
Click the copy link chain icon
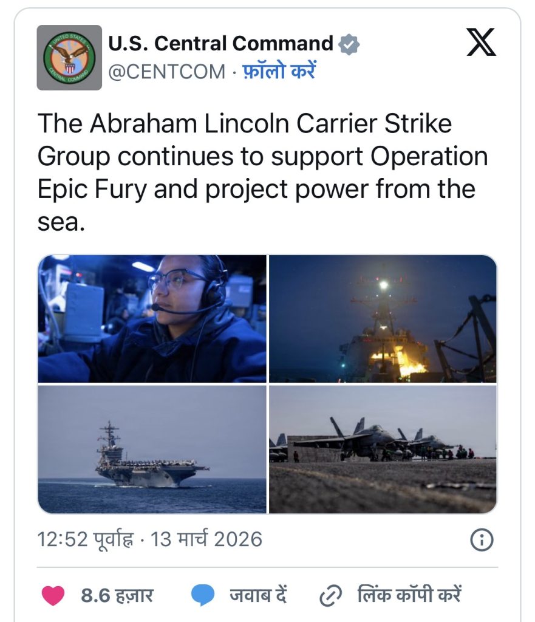point(330,595)
